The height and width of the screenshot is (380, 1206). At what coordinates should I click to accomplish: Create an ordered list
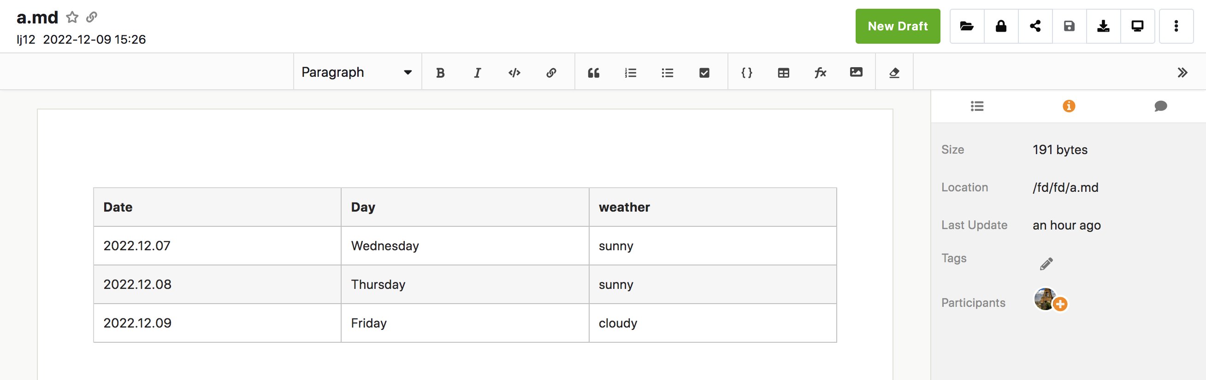(x=631, y=73)
